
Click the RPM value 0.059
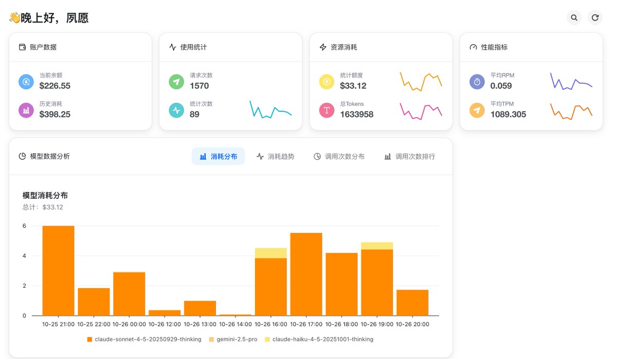[501, 86]
